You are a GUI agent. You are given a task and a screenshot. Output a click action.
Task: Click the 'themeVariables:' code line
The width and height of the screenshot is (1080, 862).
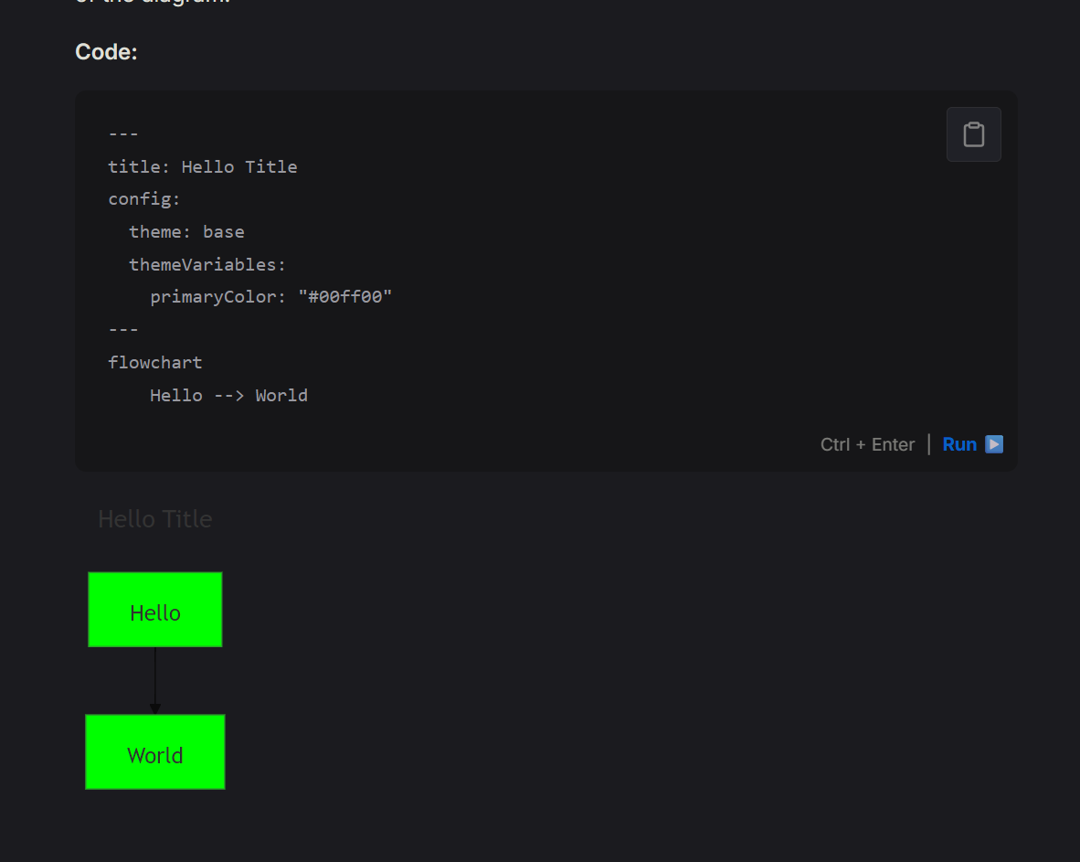206,264
